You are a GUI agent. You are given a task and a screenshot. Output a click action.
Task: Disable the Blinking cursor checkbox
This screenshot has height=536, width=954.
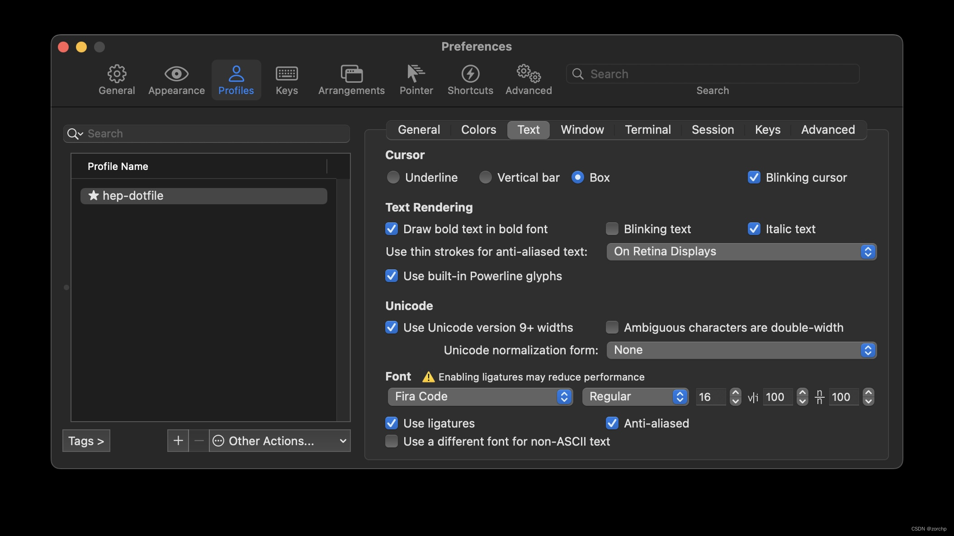tap(753, 177)
